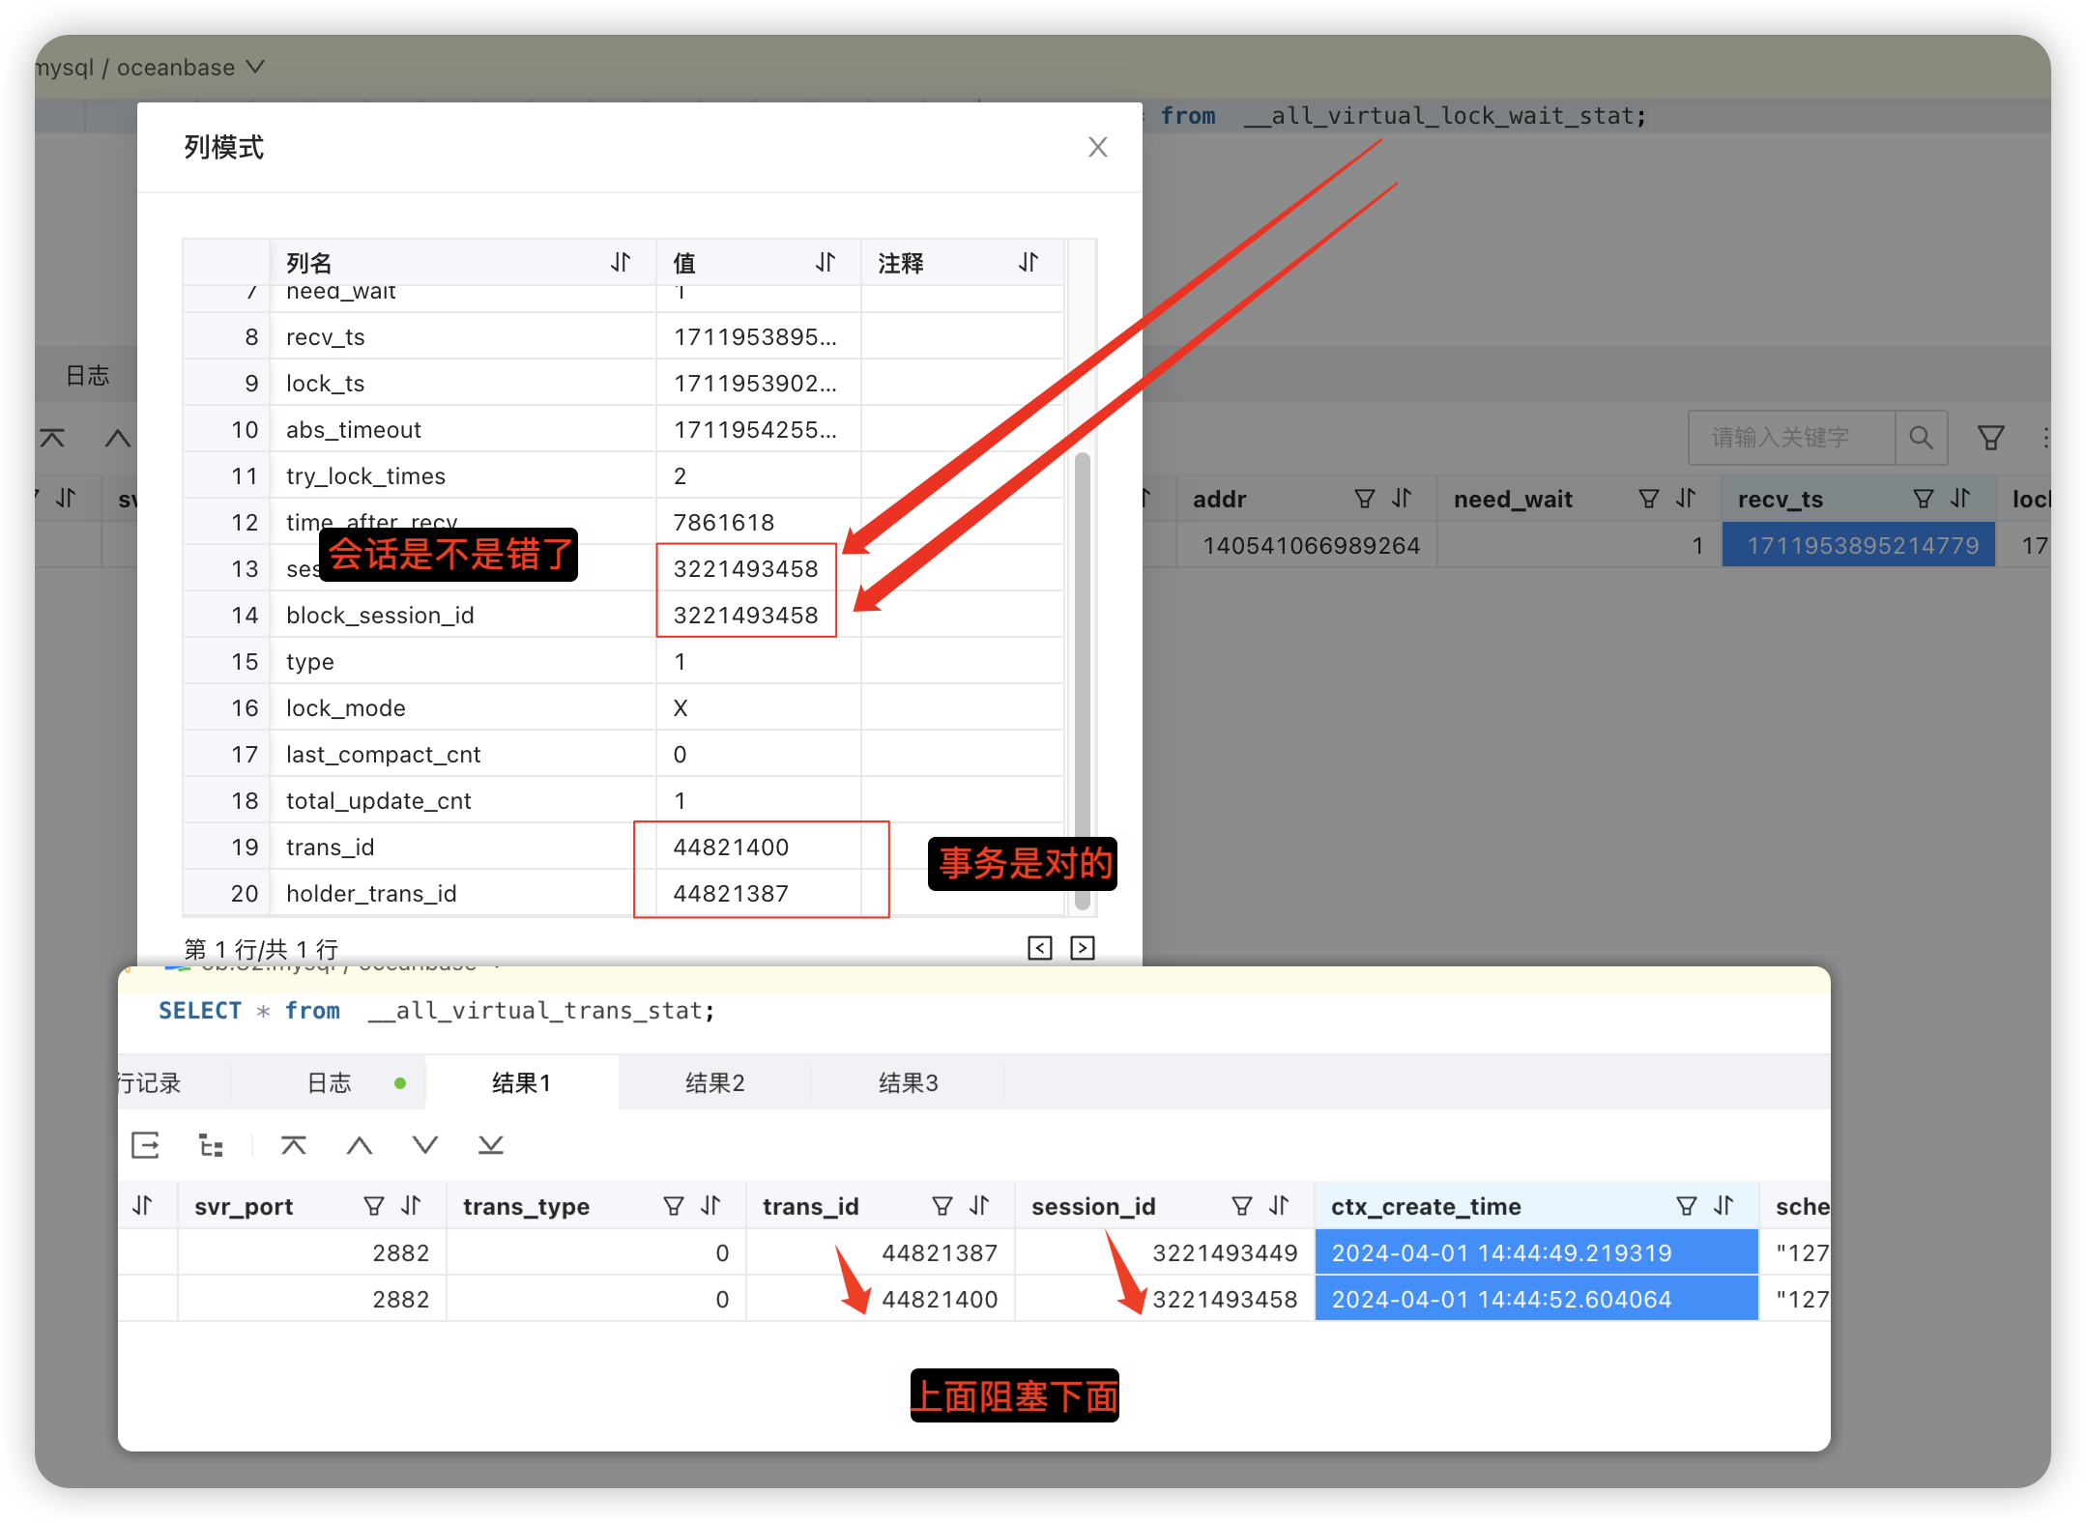Filter the ctx_create_time column
The height and width of the screenshot is (1523, 2086).
click(1686, 1205)
